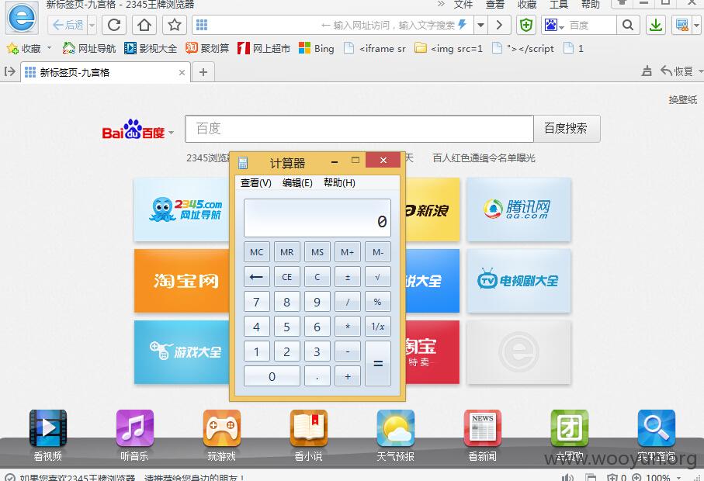Screen dimensions: 704x481
Task: Click the forward arrow after the address bar
Action: pos(499,25)
